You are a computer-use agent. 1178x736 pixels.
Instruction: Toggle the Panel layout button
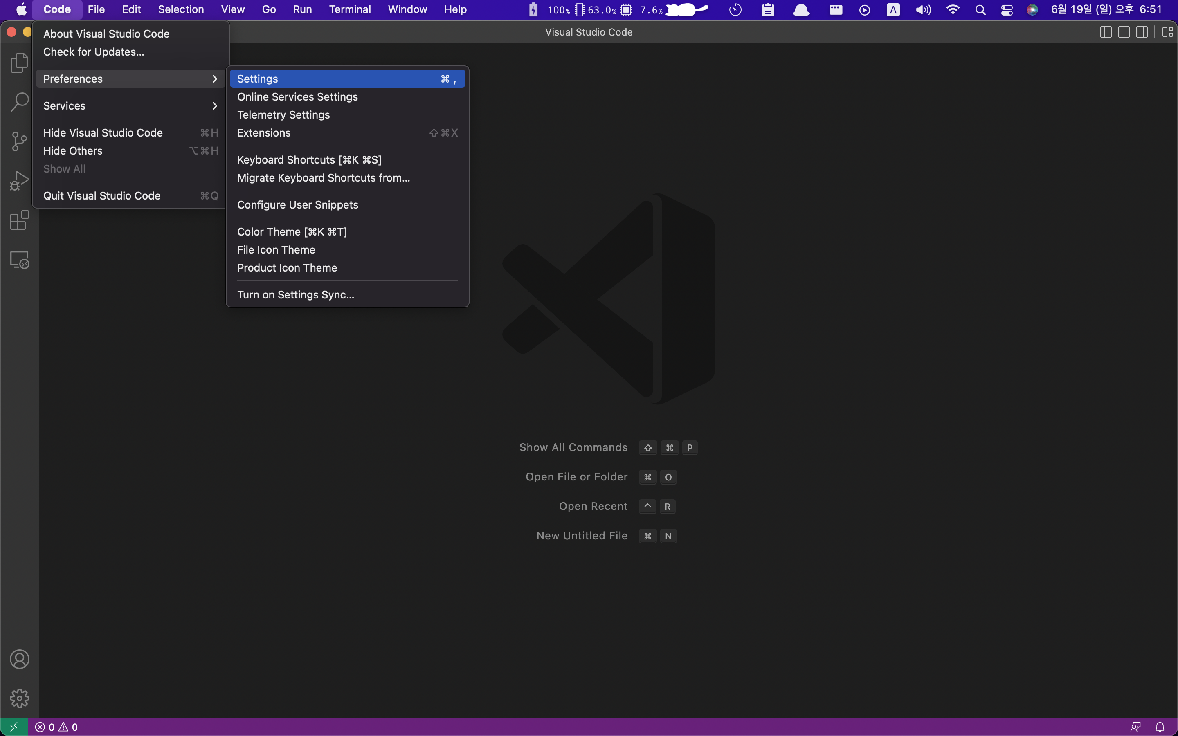[x=1124, y=32]
